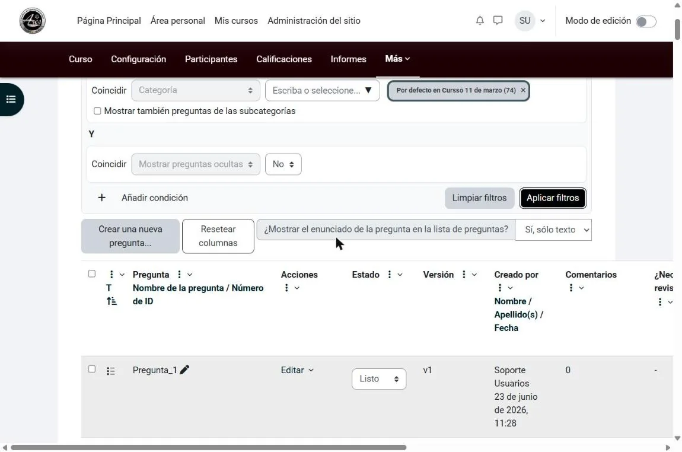Open notifications bell
This screenshot has height=452, width=682.
point(480,20)
